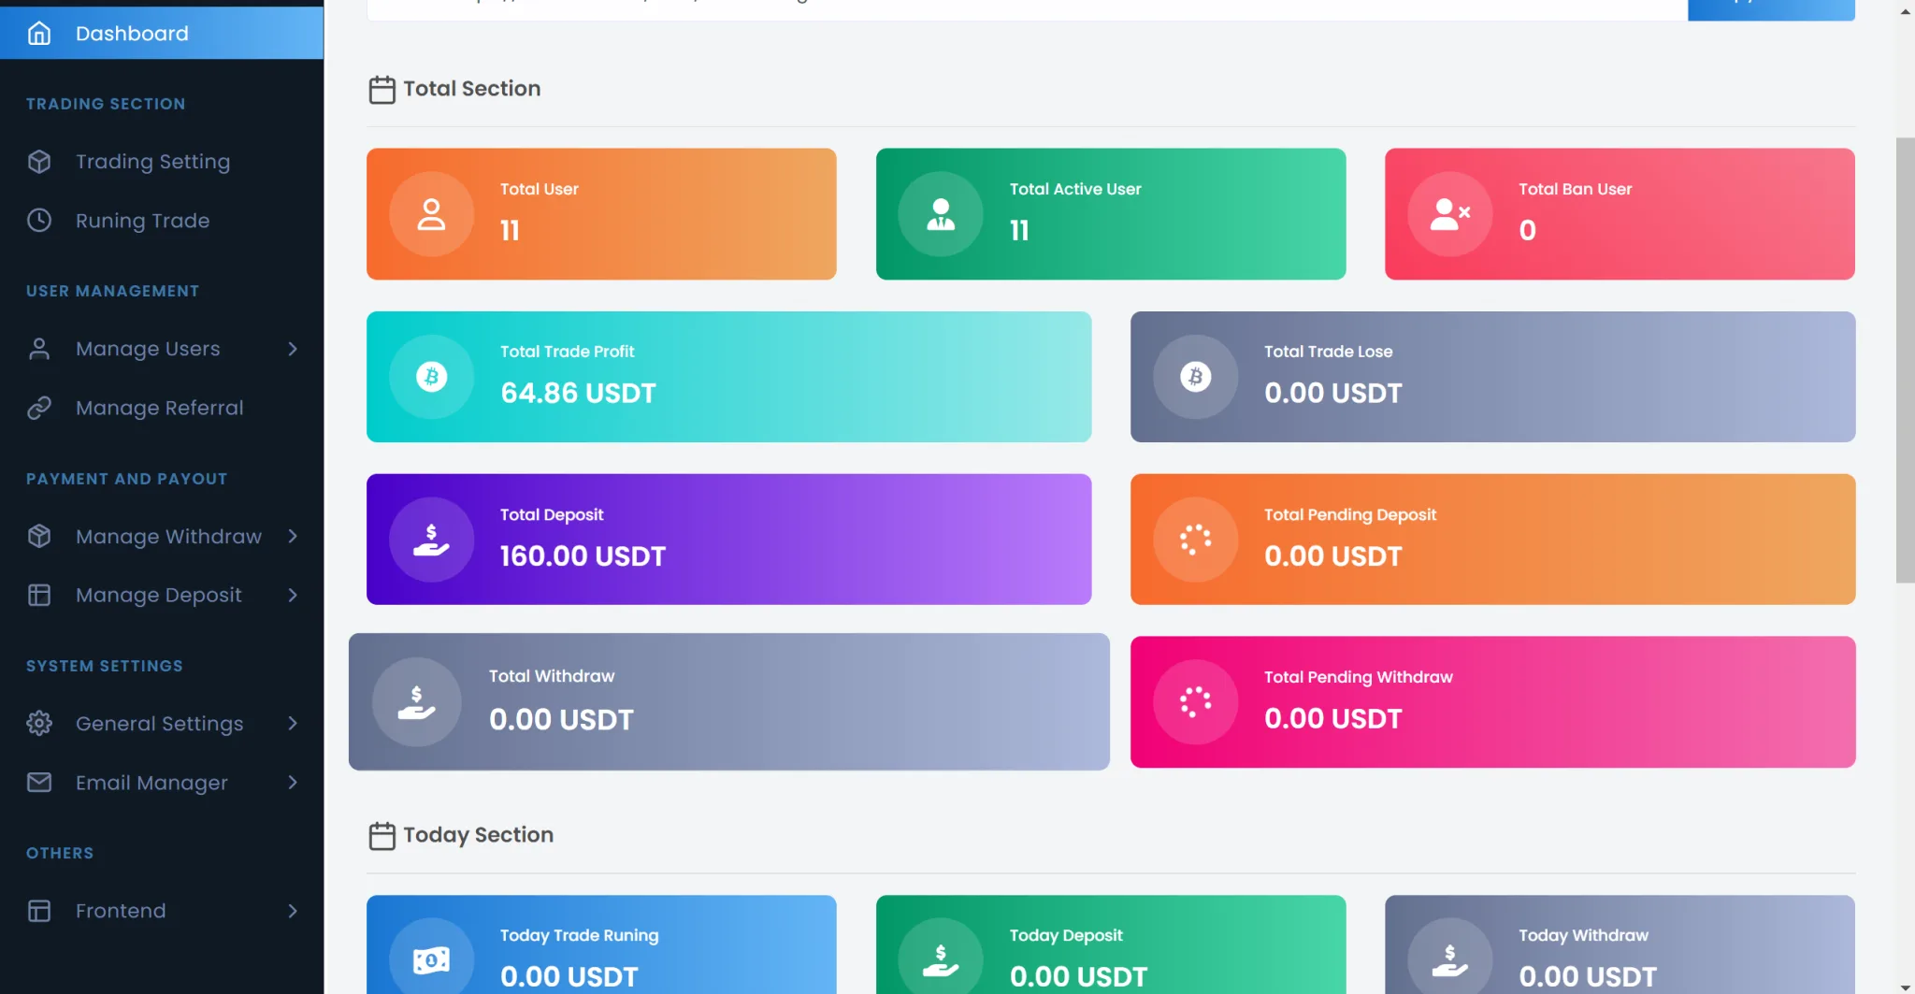Screen dimensions: 1915x994
Task: Expand the General Settings chevron
Action: click(293, 724)
